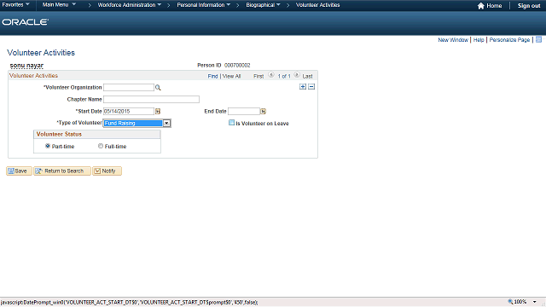This screenshot has width=546, height=307.
Task: Click the page http icon near Personalize Page
Action: tap(538, 40)
